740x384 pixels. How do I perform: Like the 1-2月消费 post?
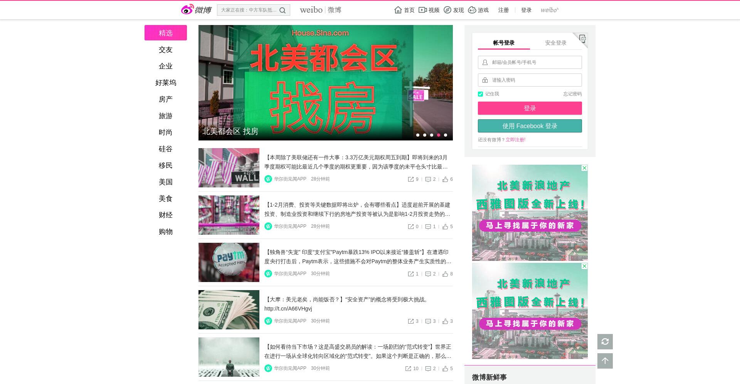coord(445,227)
